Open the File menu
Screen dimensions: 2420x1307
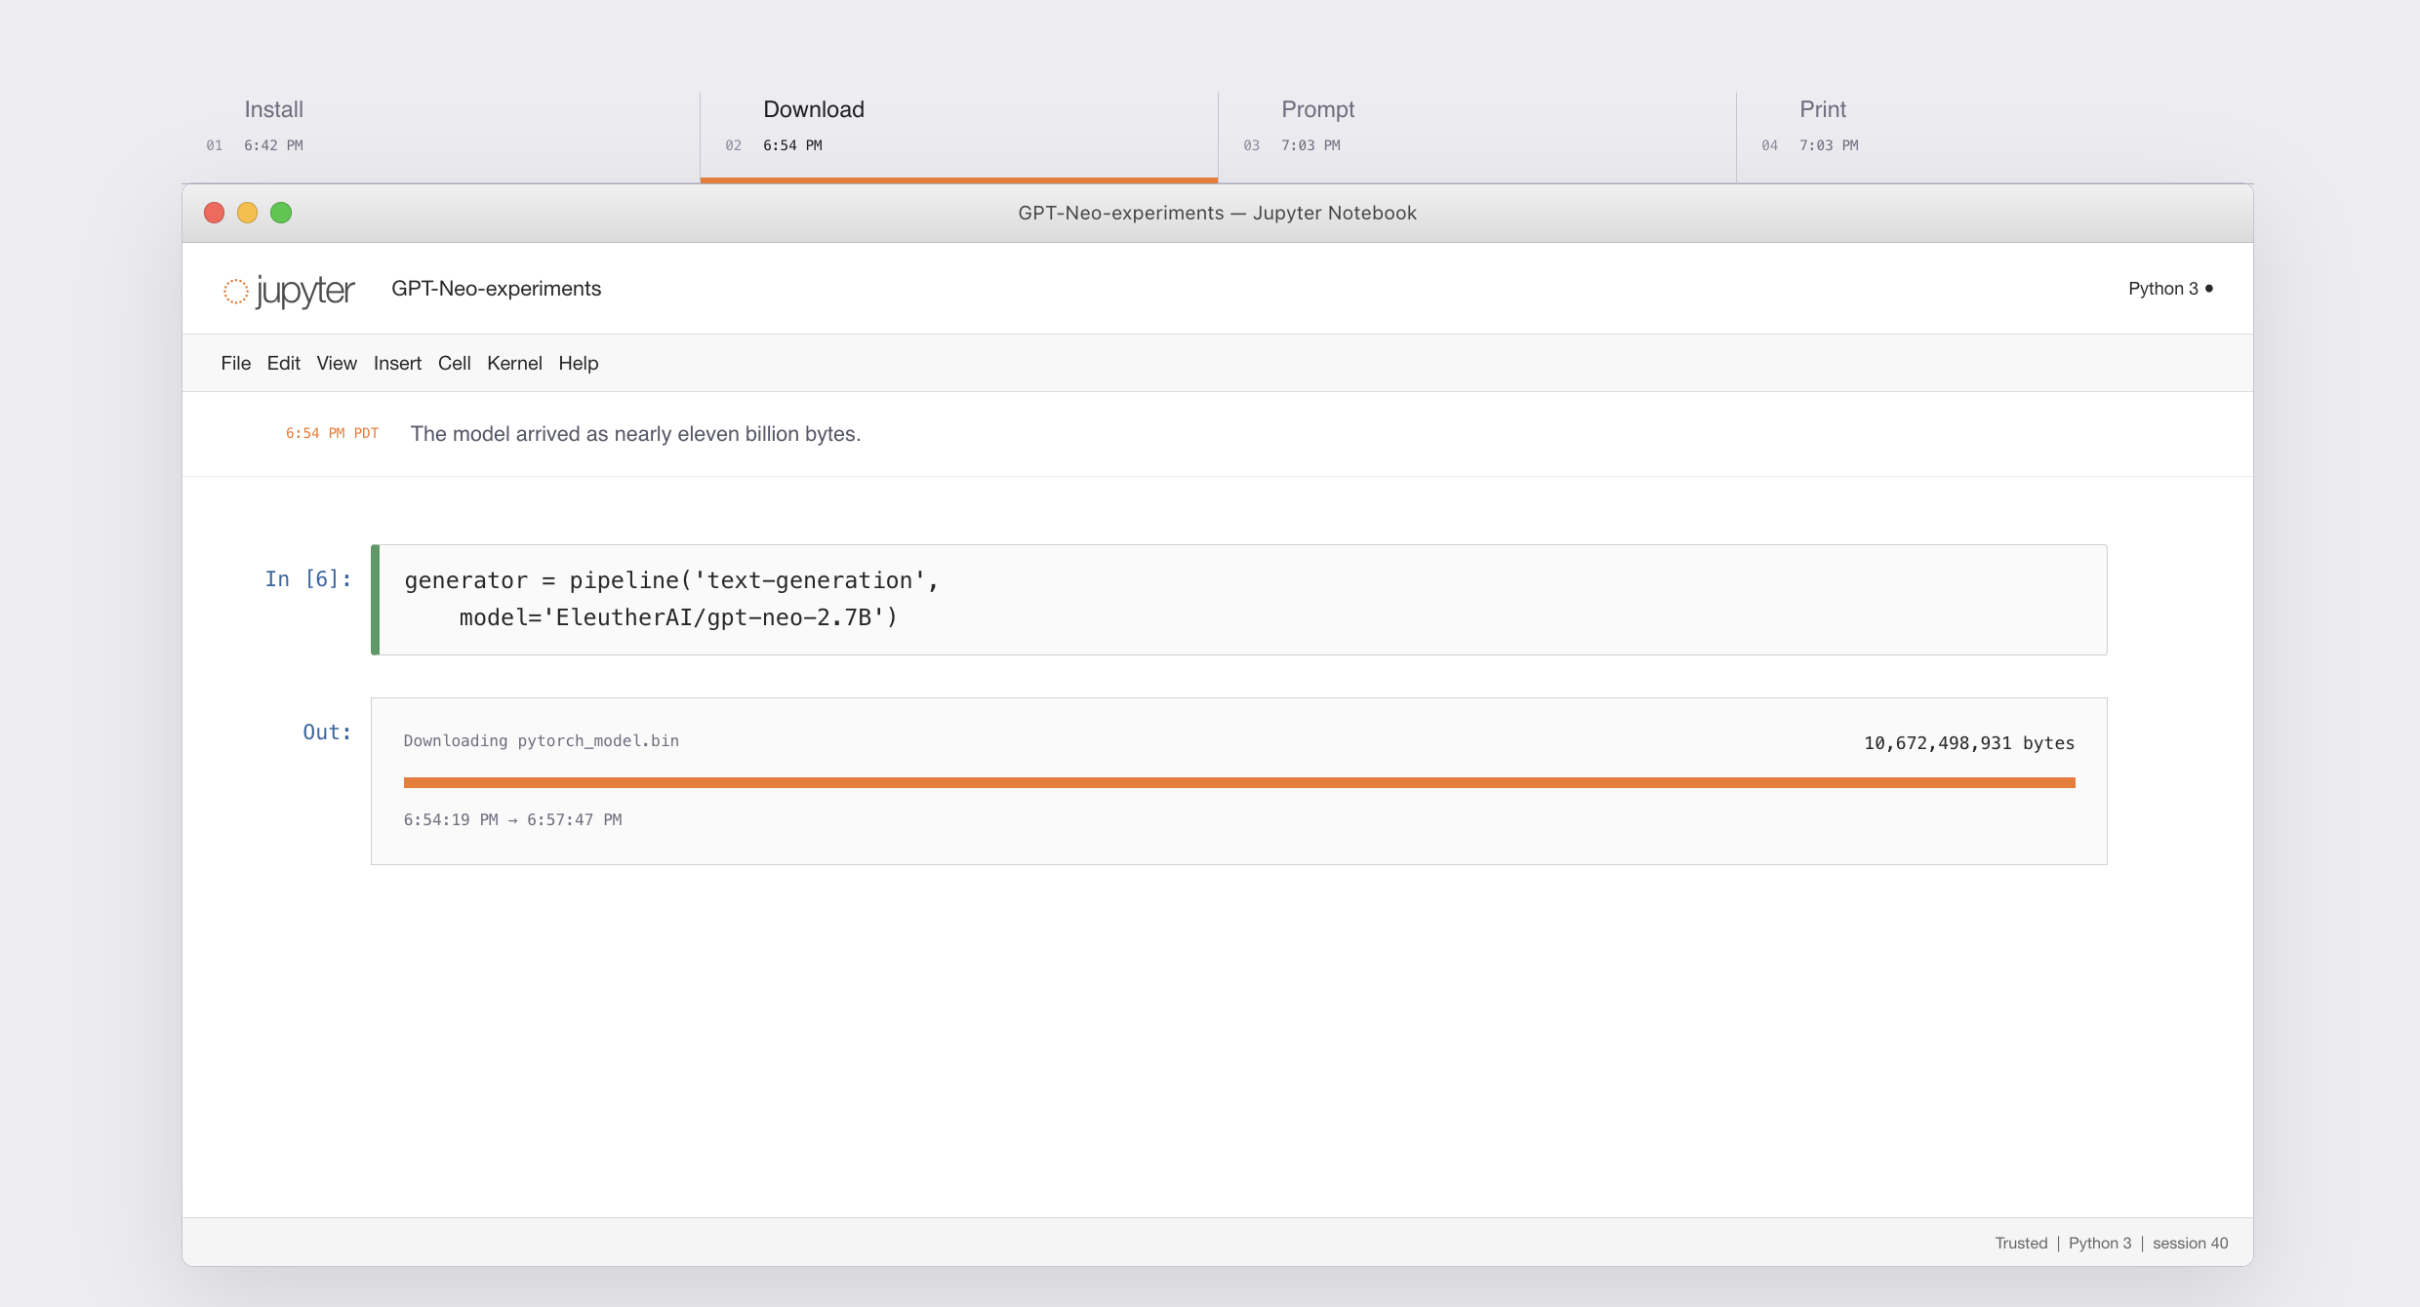235,363
